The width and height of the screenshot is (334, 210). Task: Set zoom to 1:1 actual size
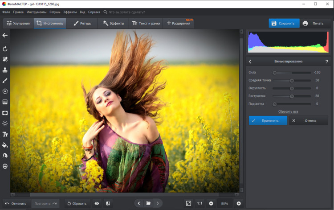click(200, 203)
